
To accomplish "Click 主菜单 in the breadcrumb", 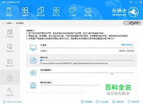I will [9, 23].
